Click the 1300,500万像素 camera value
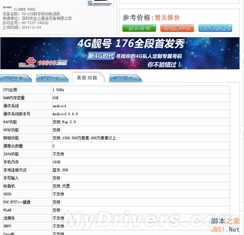Viewport: 244px width, 235px height. [x=84, y=138]
